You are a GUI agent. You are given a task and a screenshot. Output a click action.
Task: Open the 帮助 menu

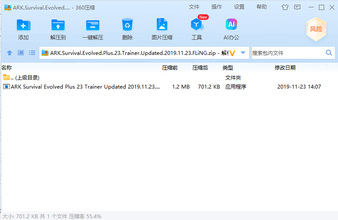[x=262, y=7]
